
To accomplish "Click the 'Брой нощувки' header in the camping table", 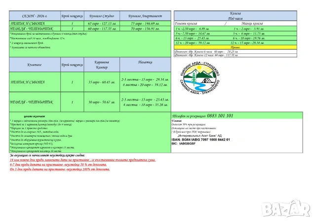I will 72,65.
